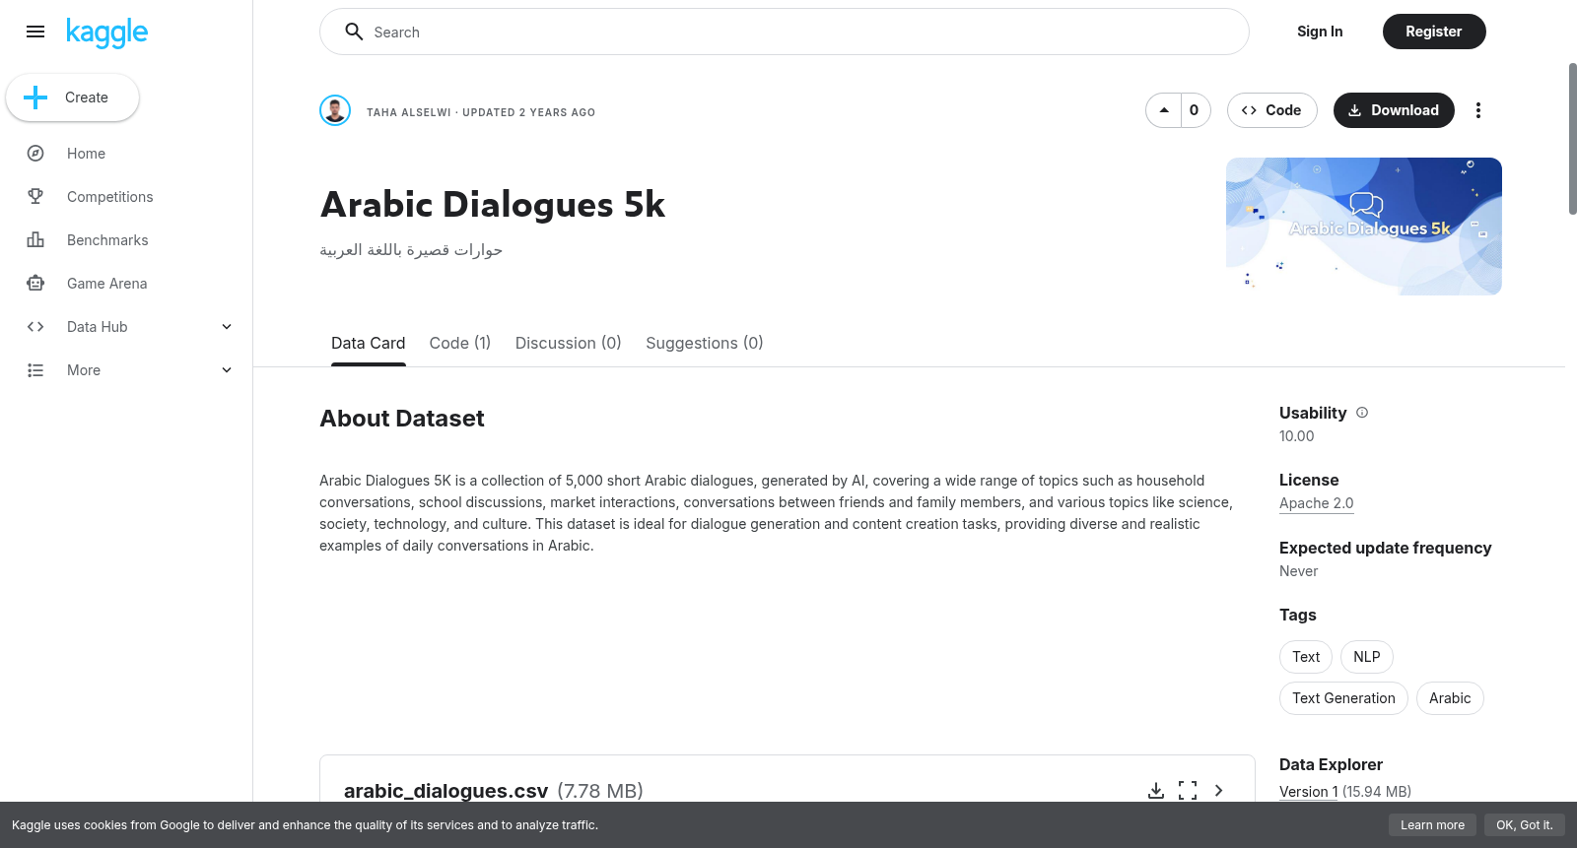Click Sign In
This screenshot has width=1577, height=848.
click(x=1320, y=32)
